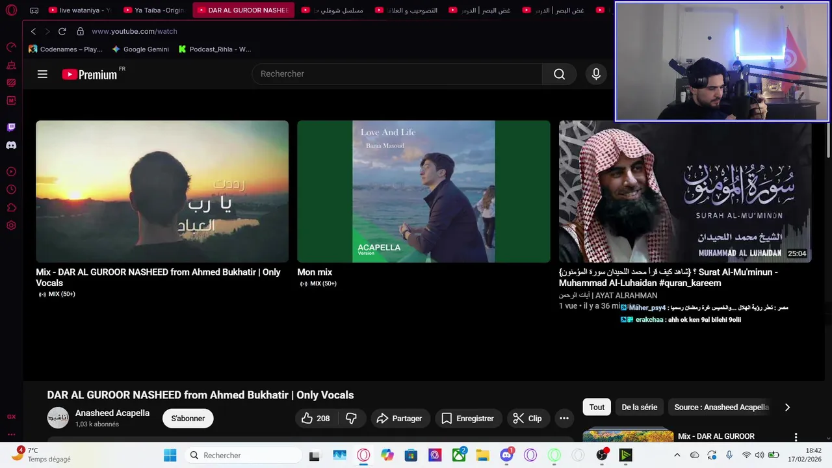The height and width of the screenshot is (468, 832).
Task: Open the Surat Al-Mu'minun video thumbnail
Action: [685, 191]
